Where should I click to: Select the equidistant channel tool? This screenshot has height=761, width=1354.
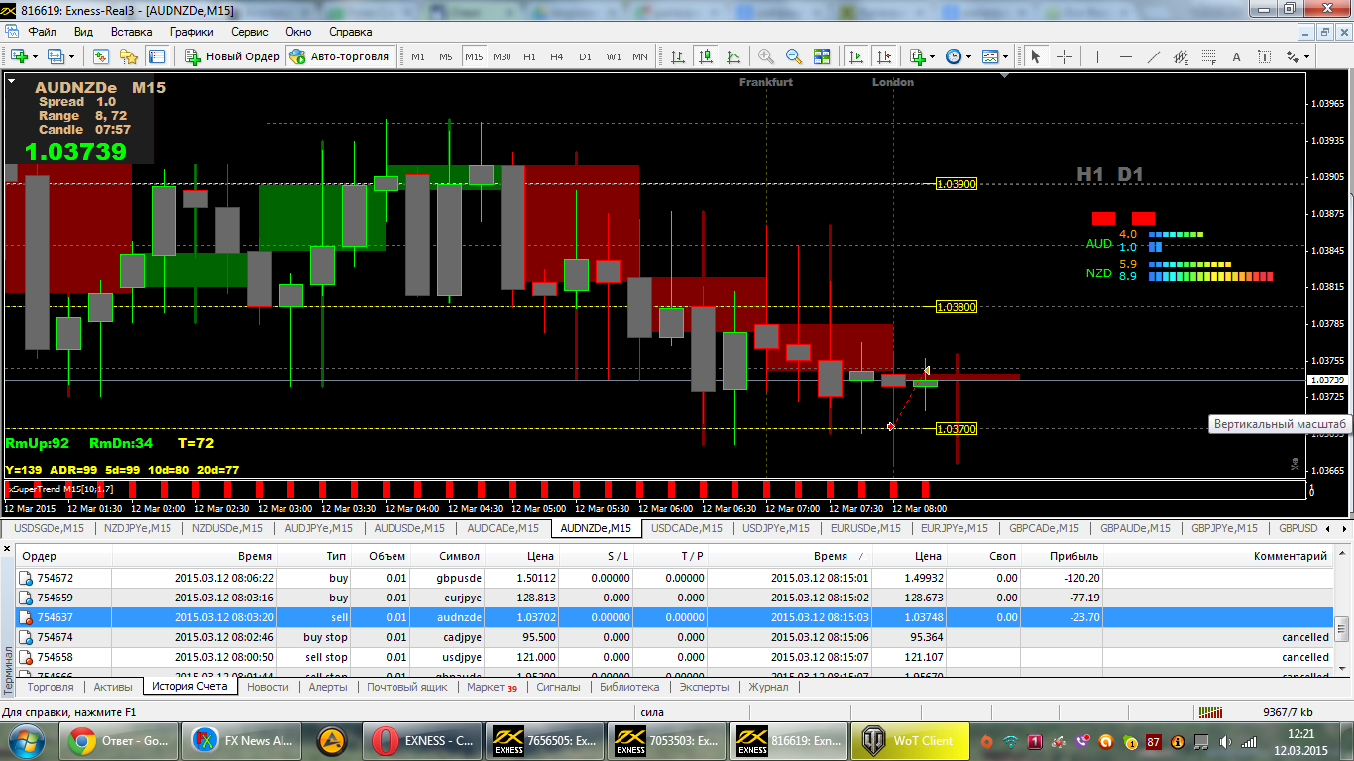pyautogui.click(x=1181, y=56)
